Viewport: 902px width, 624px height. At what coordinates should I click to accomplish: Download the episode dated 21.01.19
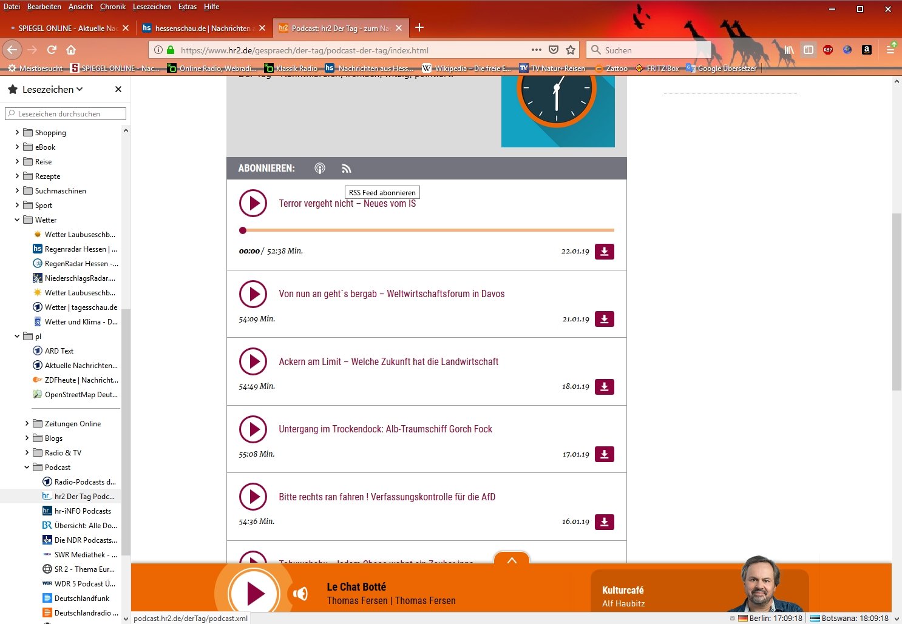[x=605, y=319]
